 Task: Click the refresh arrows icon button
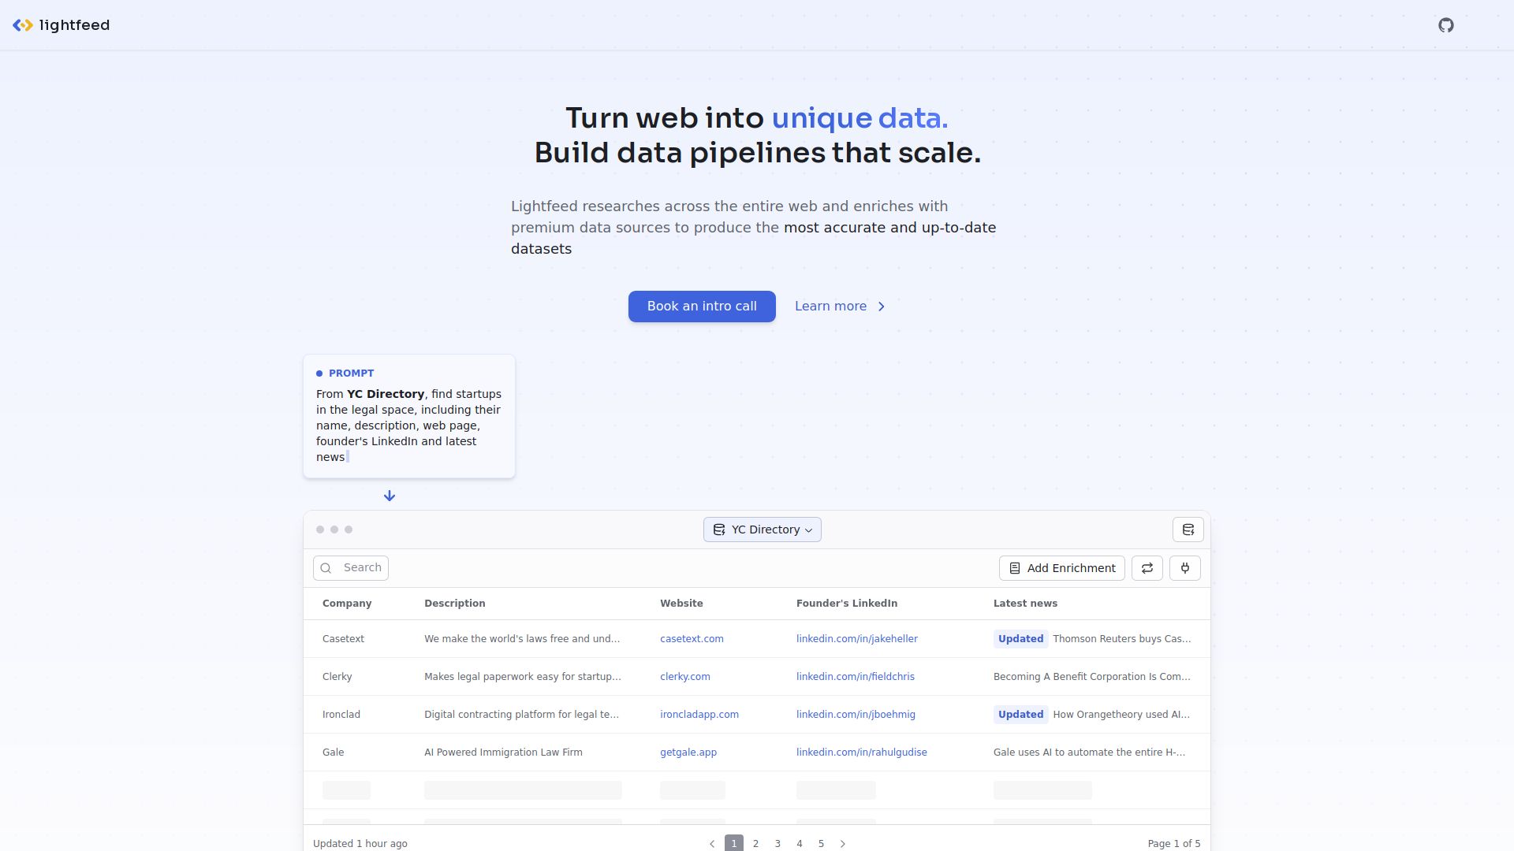[x=1147, y=568]
